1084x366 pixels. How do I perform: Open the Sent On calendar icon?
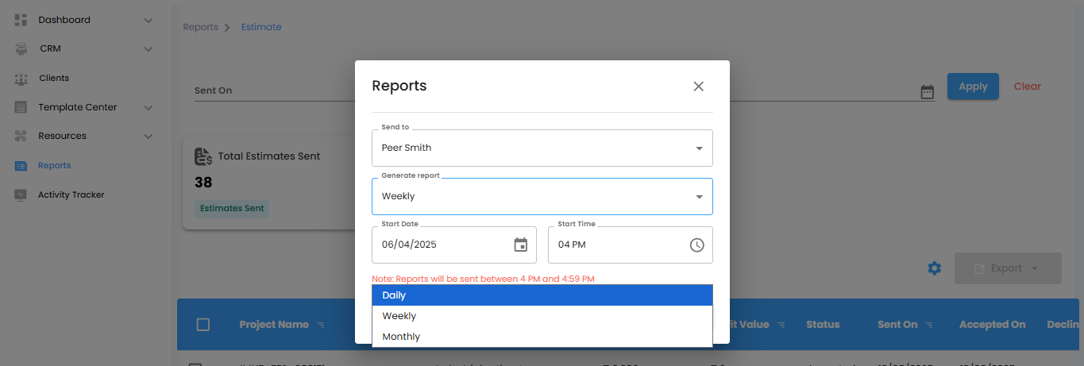click(x=927, y=92)
